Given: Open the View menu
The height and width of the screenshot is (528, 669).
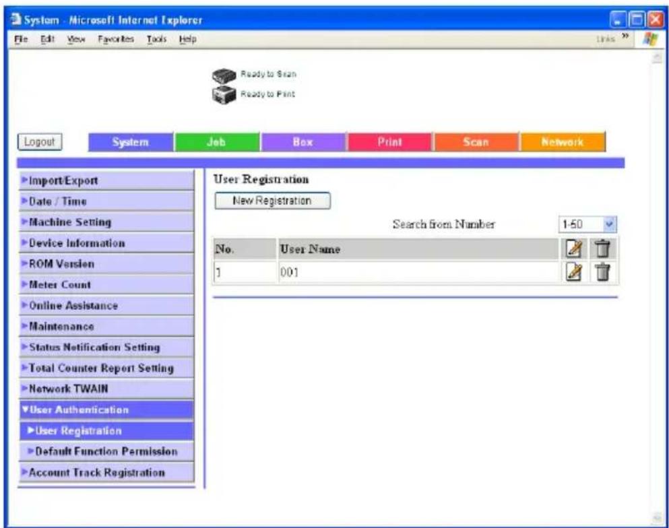Looking at the screenshot, I should click(76, 39).
